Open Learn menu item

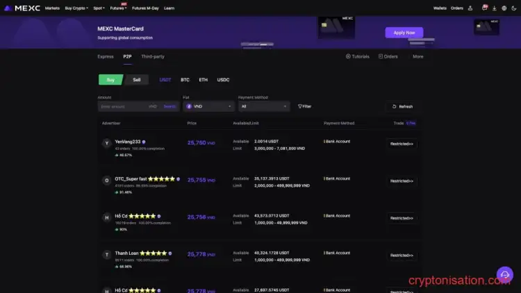tap(169, 8)
